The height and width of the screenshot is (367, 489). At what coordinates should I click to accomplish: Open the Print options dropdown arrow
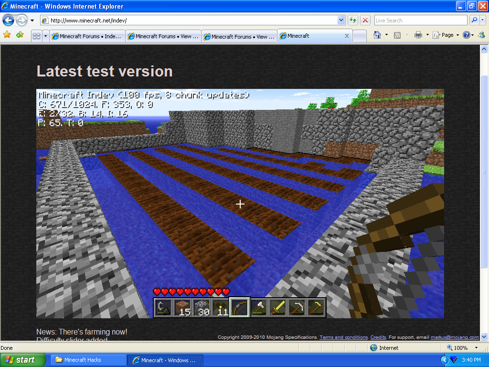(427, 35)
